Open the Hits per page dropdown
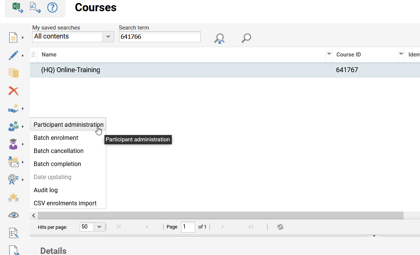 pos(99,227)
